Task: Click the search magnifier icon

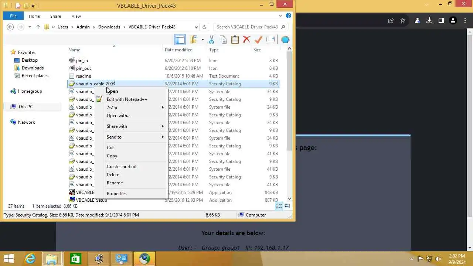Action: (283, 27)
